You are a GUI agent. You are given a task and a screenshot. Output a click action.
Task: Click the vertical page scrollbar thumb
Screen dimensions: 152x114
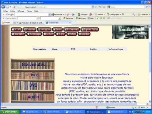click(150, 57)
